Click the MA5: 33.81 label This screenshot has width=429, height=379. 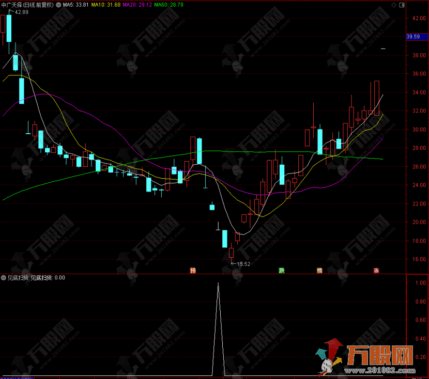[x=76, y=5]
